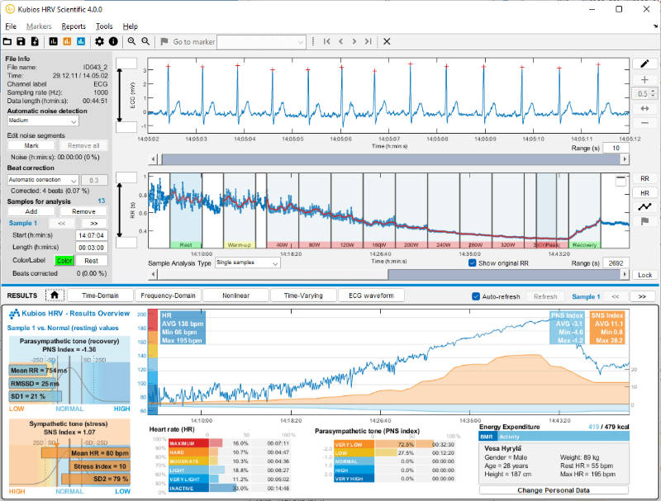This screenshot has width=661, height=501.
Task: Switch to ECG waveform results tab
Action: [x=371, y=295]
